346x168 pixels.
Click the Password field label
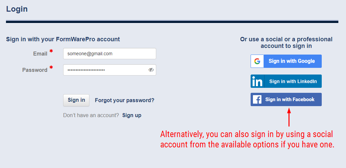point(35,70)
